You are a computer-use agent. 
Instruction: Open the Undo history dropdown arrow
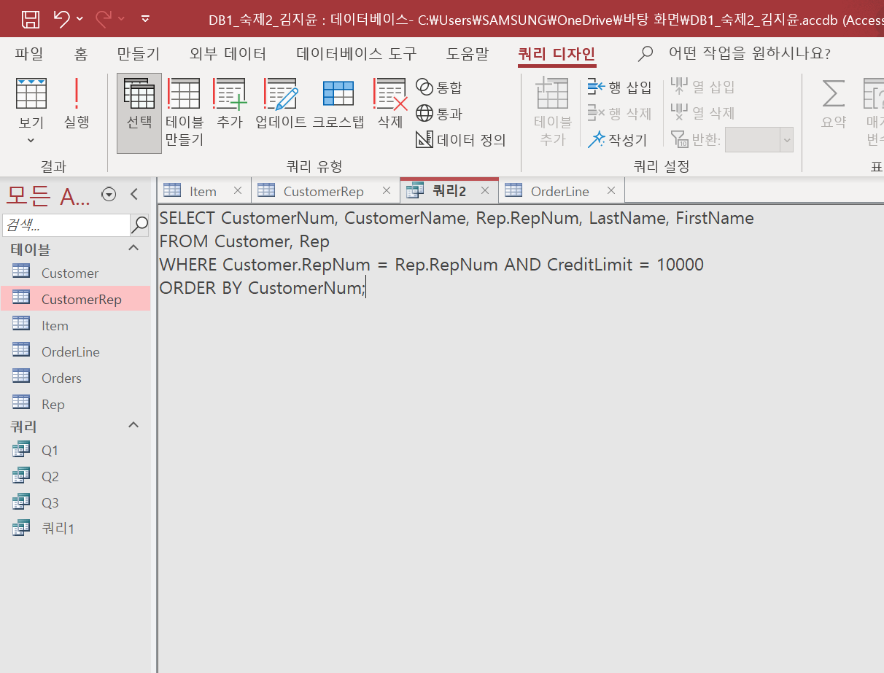80,18
